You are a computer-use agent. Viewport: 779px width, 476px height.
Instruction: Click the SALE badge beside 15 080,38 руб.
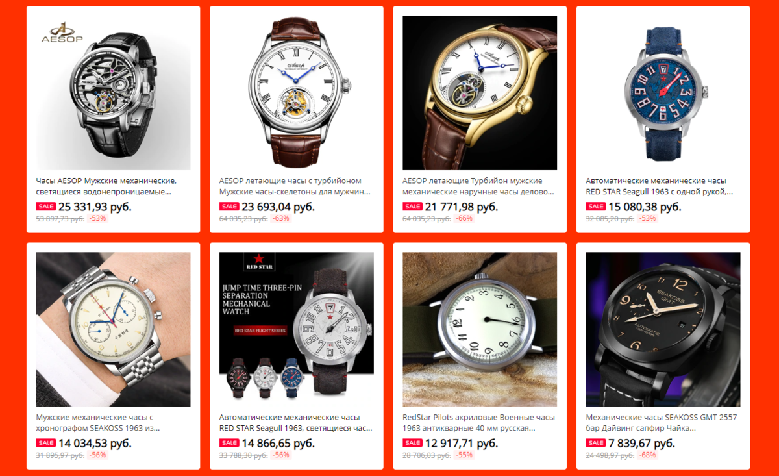[596, 207]
